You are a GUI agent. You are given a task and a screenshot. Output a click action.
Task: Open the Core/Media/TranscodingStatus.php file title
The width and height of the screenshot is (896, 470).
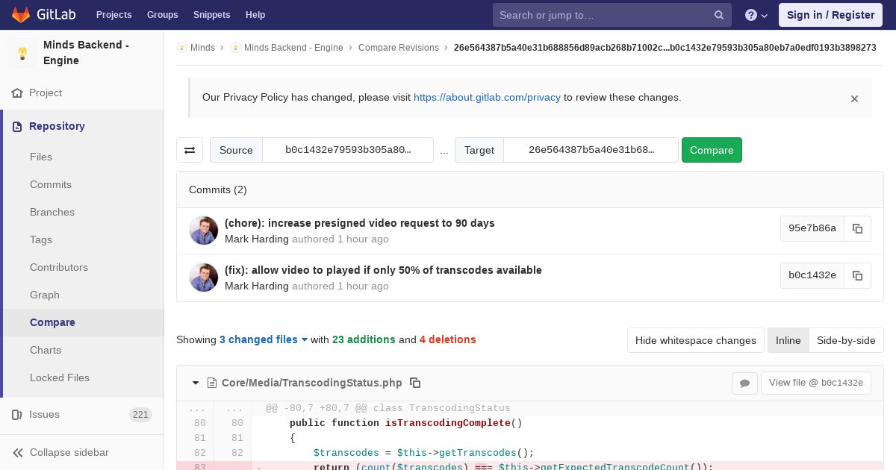click(x=311, y=383)
